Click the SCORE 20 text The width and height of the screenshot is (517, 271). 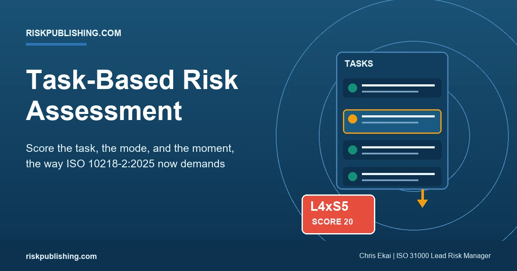pyautogui.click(x=333, y=222)
